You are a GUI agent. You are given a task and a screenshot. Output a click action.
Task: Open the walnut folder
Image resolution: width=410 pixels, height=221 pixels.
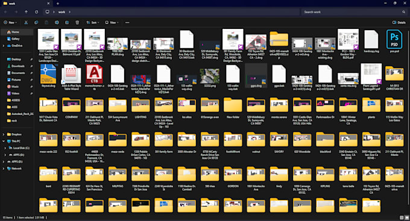(256, 140)
